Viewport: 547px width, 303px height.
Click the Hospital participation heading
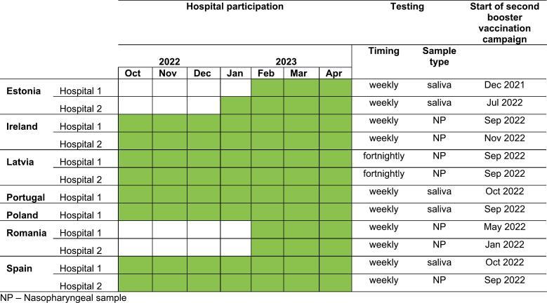point(235,7)
